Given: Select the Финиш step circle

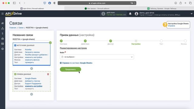Looking at the screenshot, I should coord(185,41).
